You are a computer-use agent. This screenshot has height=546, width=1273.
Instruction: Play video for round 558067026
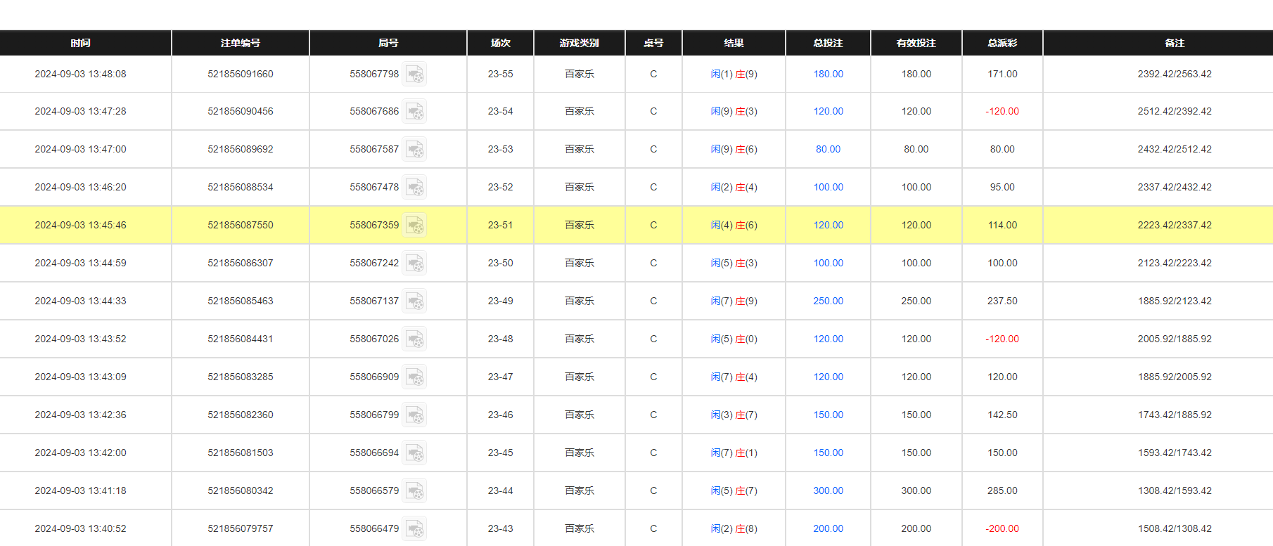coord(414,339)
